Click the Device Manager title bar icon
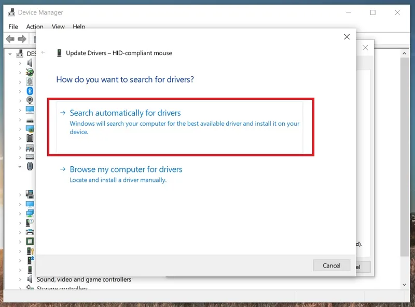Viewport: 415px width, 307px height. click(x=11, y=12)
